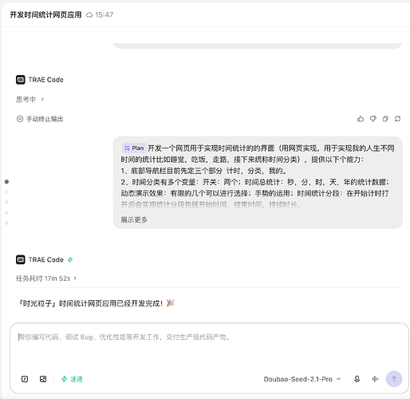410x399 pixels.
Task: Start voice input with microphone icon
Action: (x=357, y=379)
